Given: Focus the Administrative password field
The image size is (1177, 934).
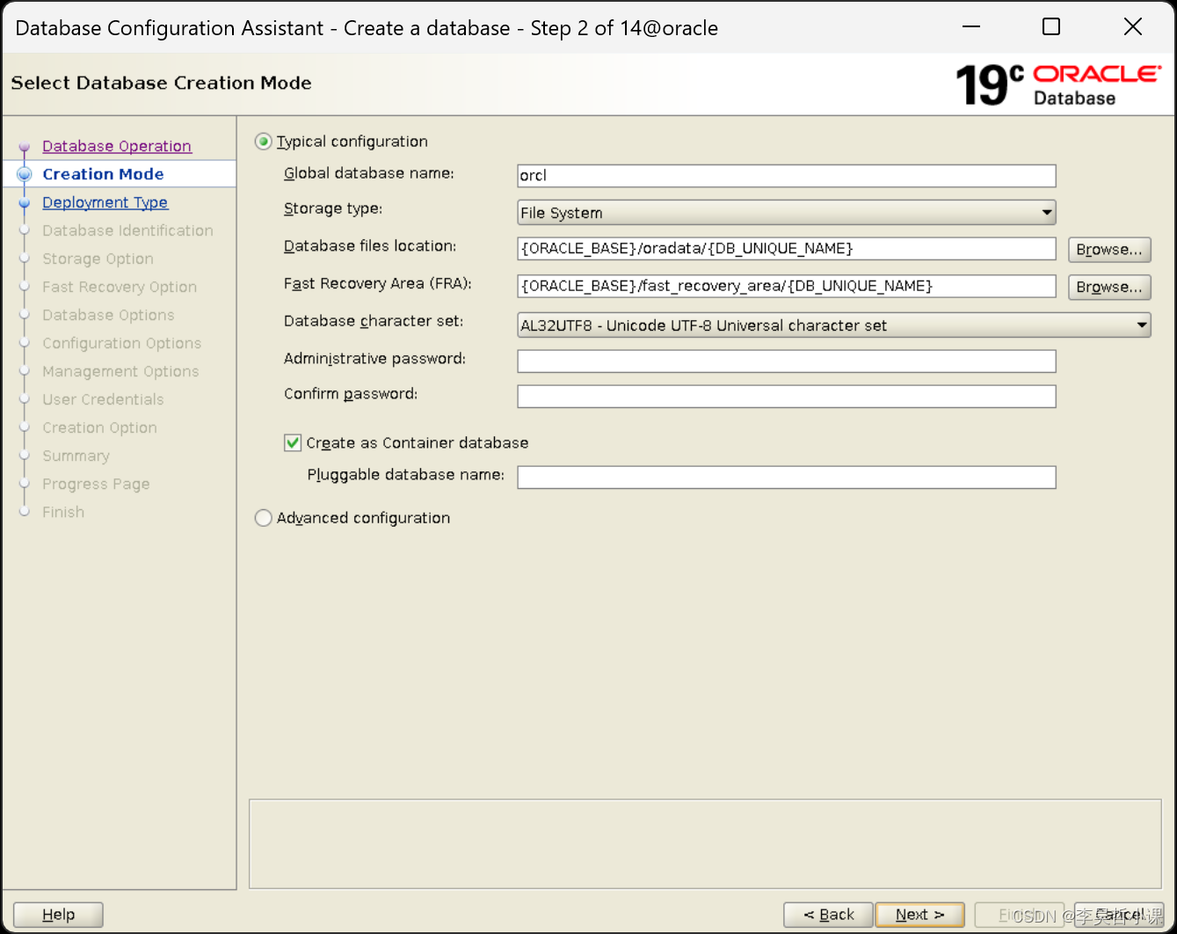Looking at the screenshot, I should (787, 361).
